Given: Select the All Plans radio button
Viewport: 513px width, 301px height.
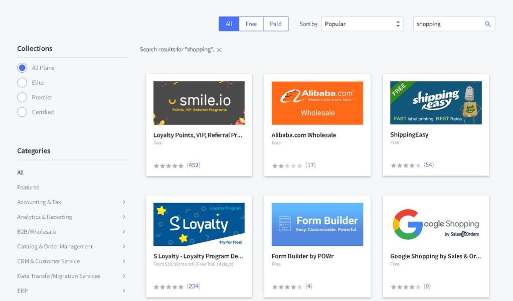Looking at the screenshot, I should point(22,68).
